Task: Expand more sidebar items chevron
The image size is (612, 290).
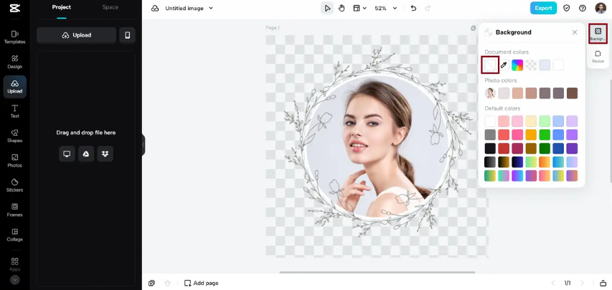Action: coord(15,280)
